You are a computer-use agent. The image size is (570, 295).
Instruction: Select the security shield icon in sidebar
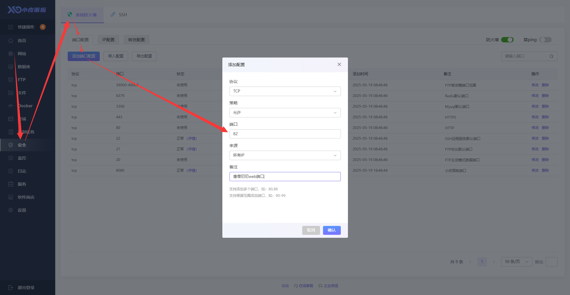coord(11,145)
